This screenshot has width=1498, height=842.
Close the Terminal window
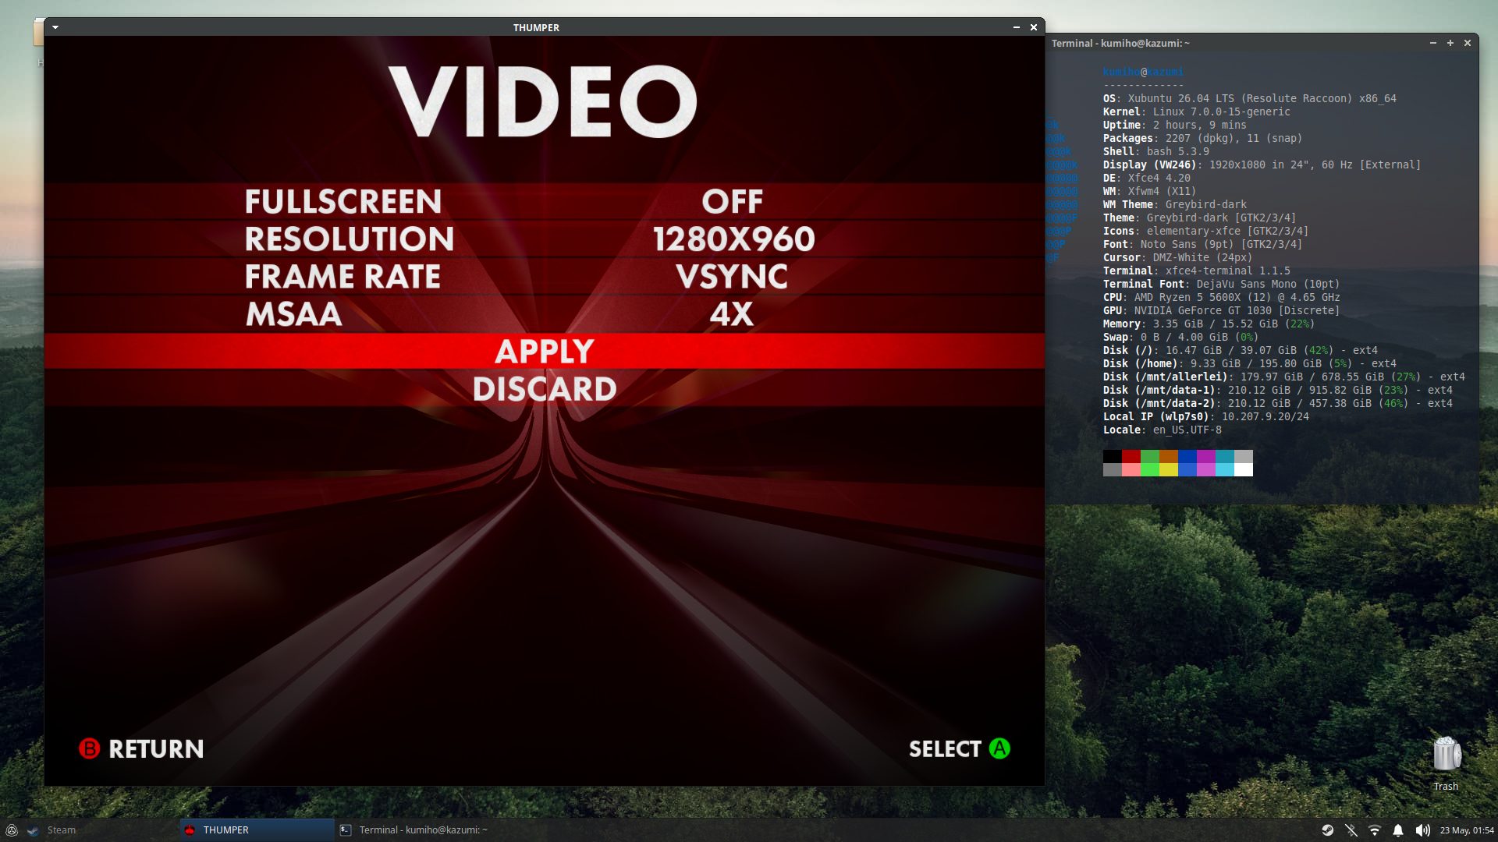(x=1468, y=43)
